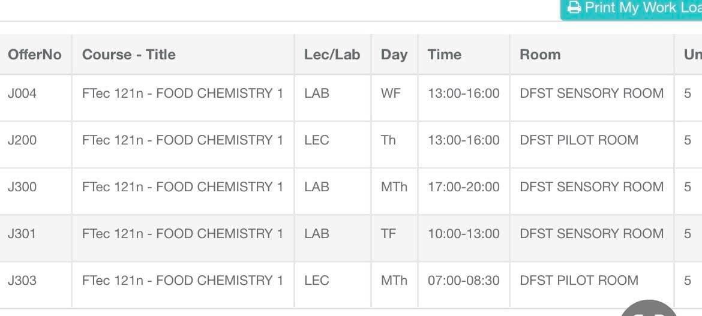Click offer number J200 cell
This screenshot has width=702, height=316.
click(22, 140)
